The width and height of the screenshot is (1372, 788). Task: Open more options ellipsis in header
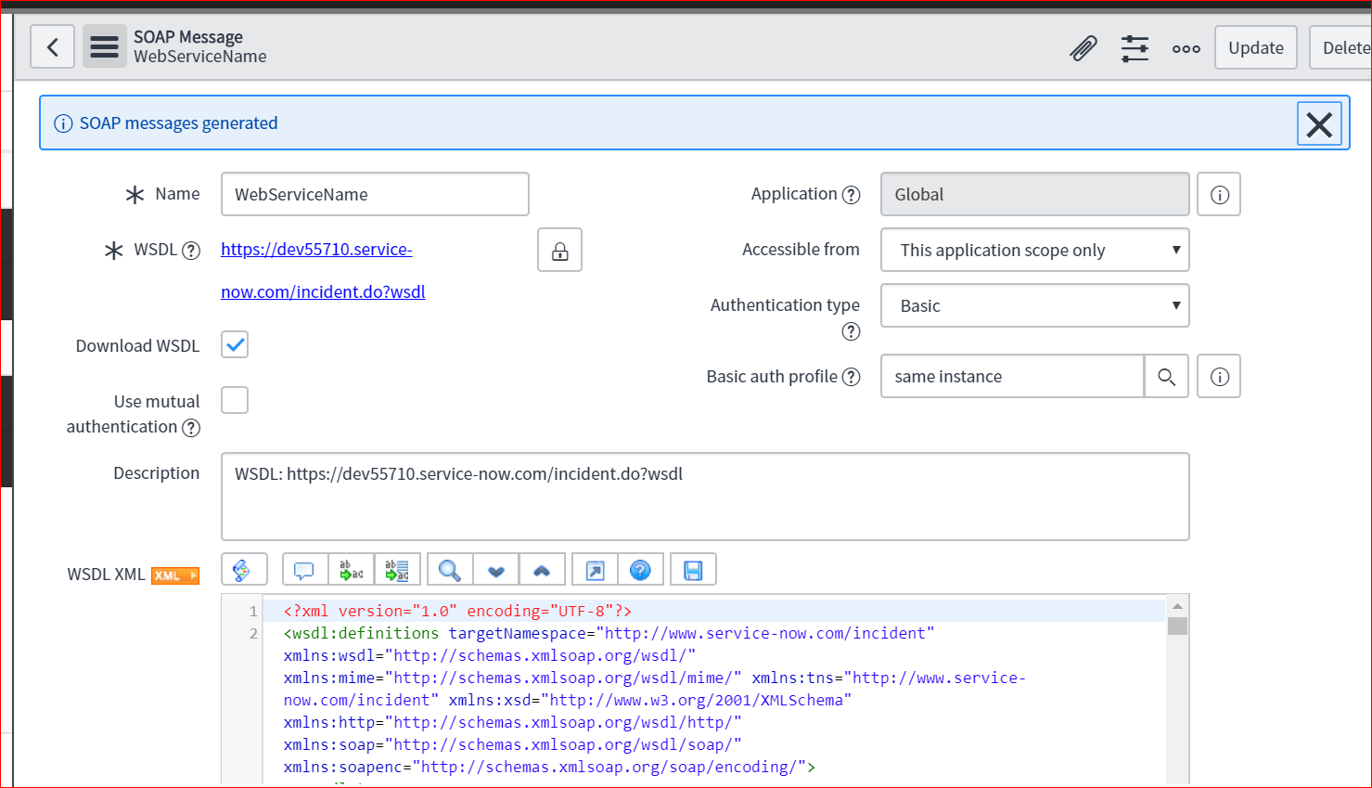(x=1186, y=49)
